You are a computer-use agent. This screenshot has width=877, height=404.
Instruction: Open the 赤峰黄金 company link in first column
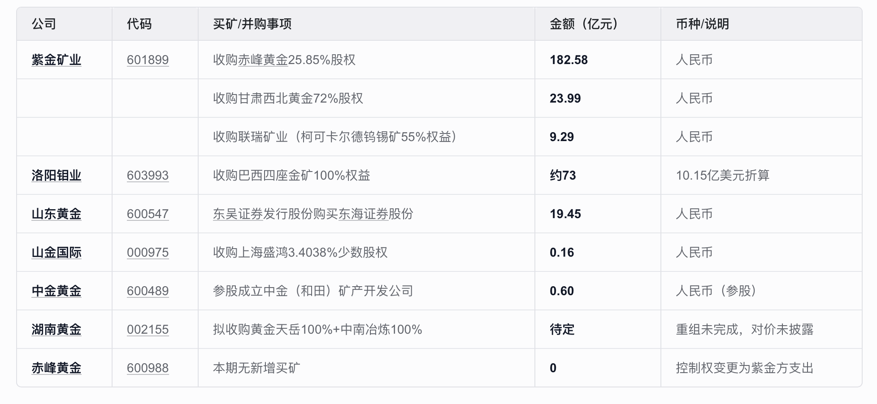[x=56, y=368]
